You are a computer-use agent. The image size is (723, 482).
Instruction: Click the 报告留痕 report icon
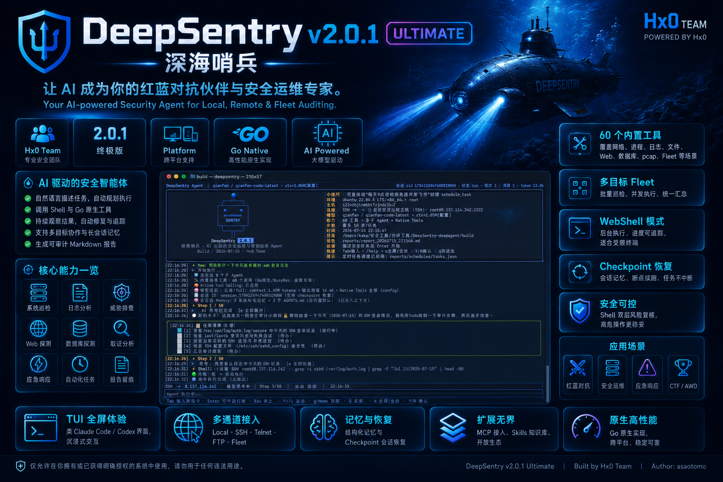tap(121, 364)
